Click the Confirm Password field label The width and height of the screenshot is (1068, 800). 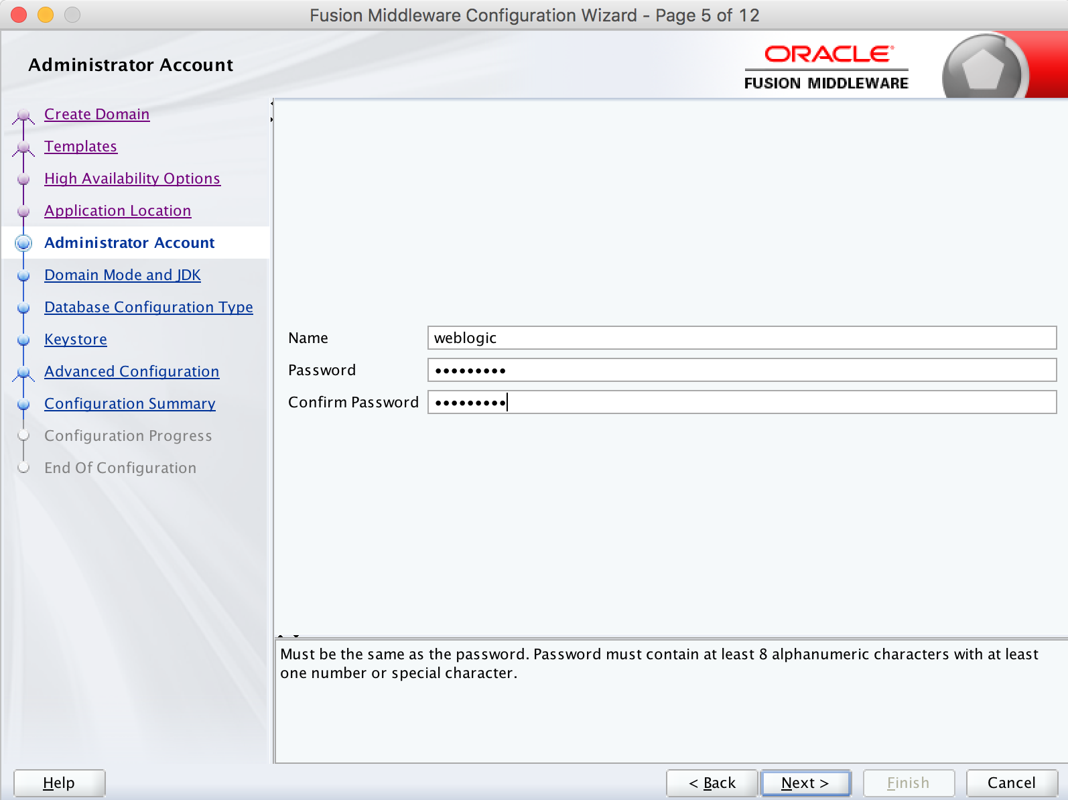(x=354, y=403)
